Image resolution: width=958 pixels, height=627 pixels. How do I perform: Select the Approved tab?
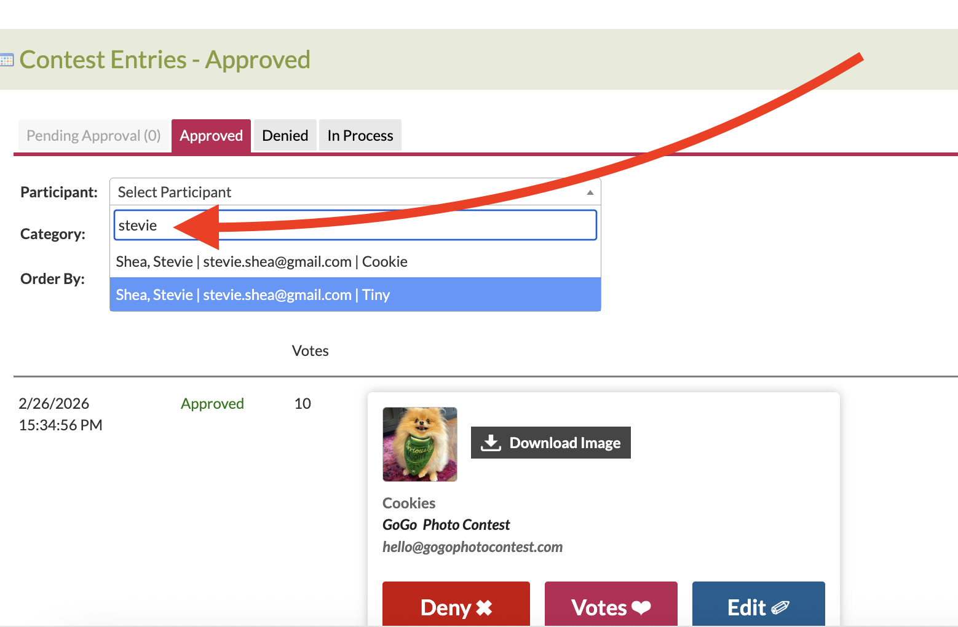point(211,135)
